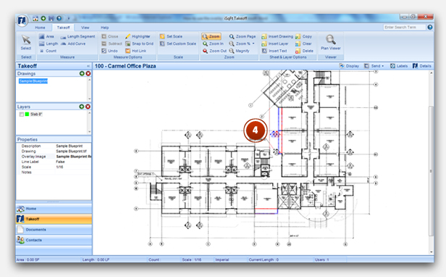This screenshot has width=446, height=277.
Task: Expand the Zoom % dropdown arrow
Action: click(253, 44)
